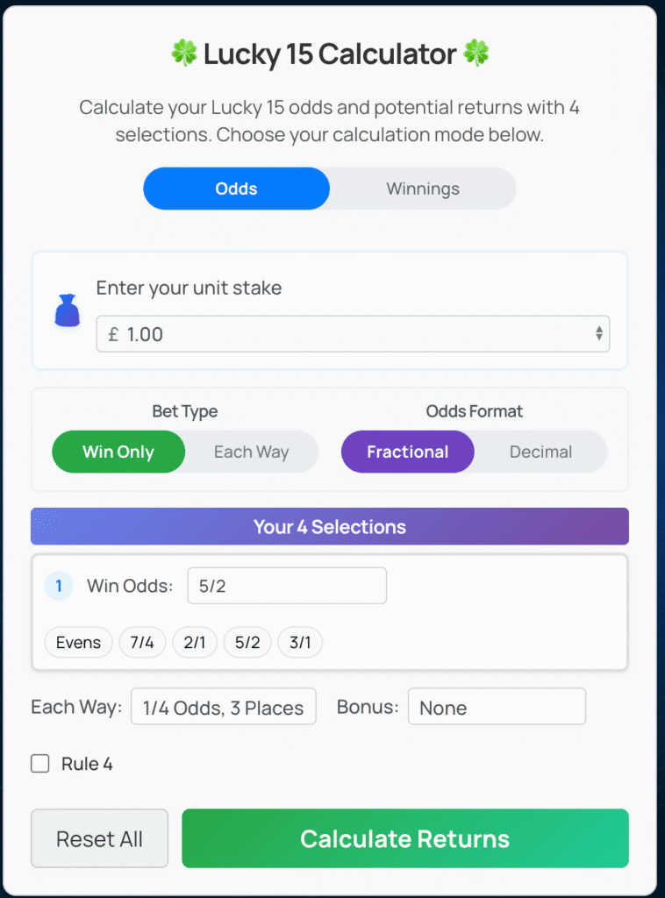Click the selection number 1 badge
The width and height of the screenshot is (665, 898).
tap(59, 586)
